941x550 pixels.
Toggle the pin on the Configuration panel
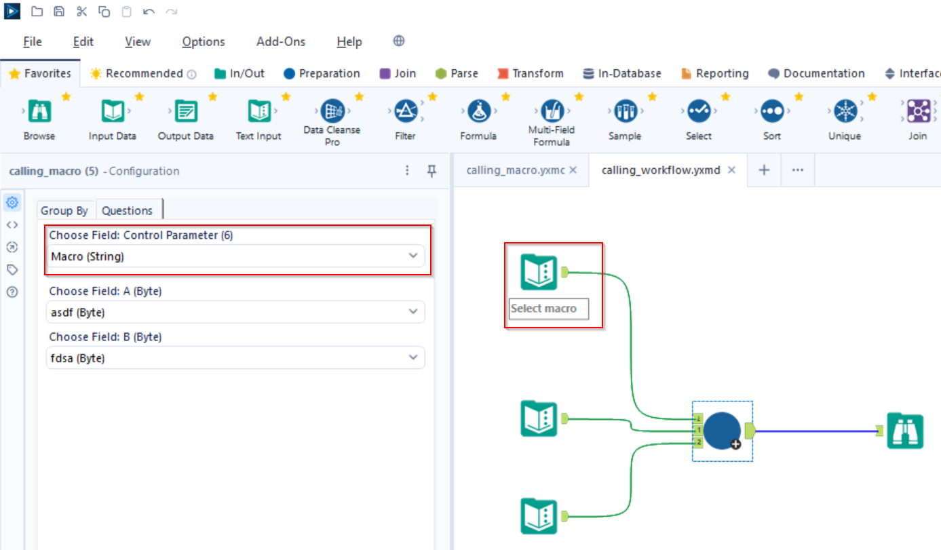pyautogui.click(x=431, y=171)
